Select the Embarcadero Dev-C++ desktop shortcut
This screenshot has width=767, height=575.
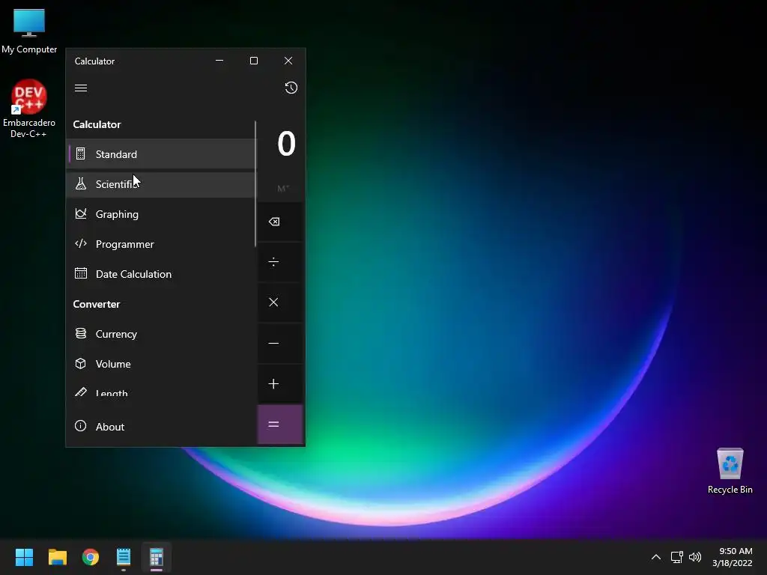pos(29,109)
